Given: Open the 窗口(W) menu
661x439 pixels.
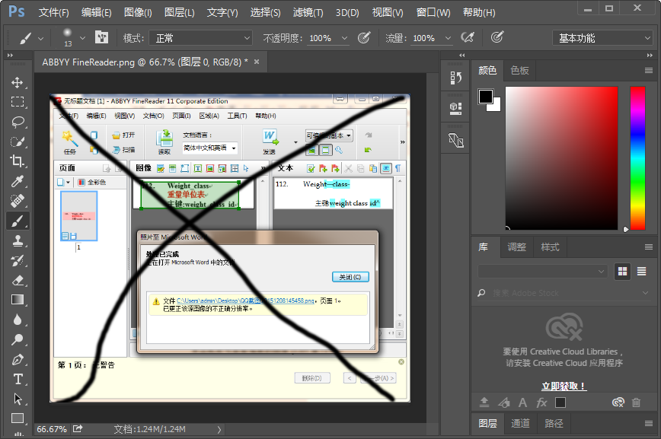Looking at the screenshot, I should click(433, 13).
